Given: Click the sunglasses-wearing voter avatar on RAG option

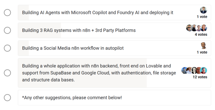Looking at the screenshot, I should point(189,28).
